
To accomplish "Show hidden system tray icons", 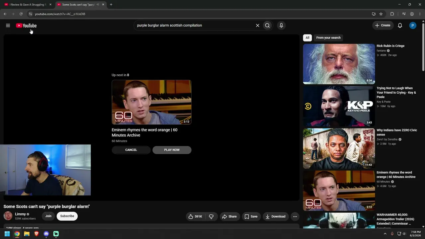I will [385, 234].
